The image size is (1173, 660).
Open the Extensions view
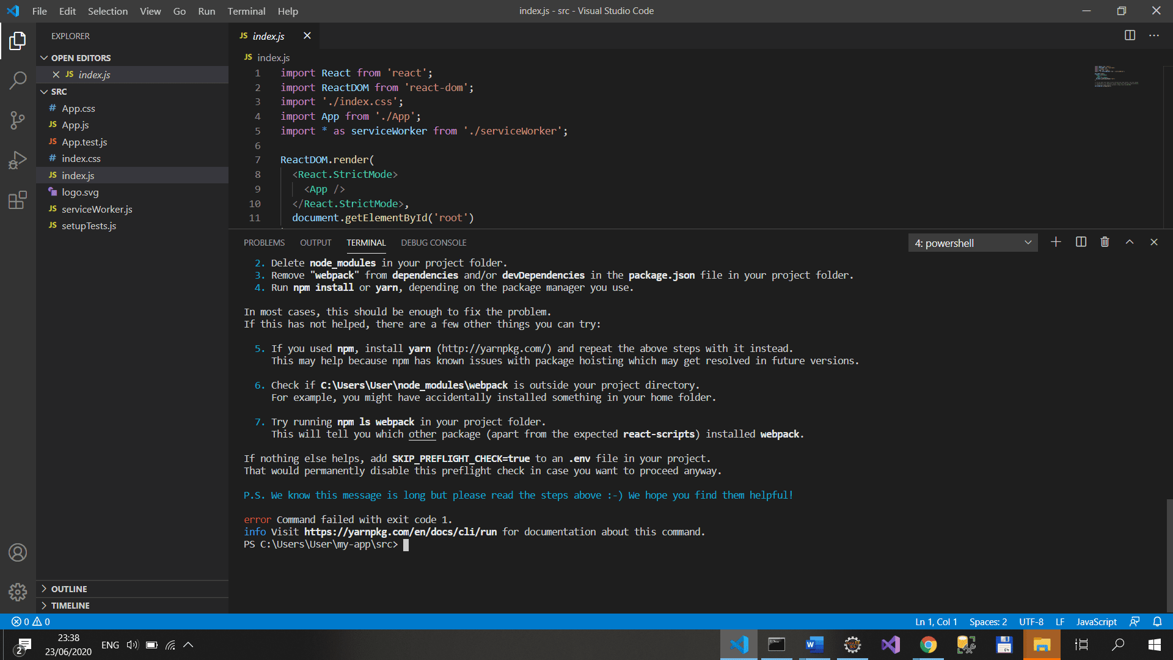tap(18, 200)
